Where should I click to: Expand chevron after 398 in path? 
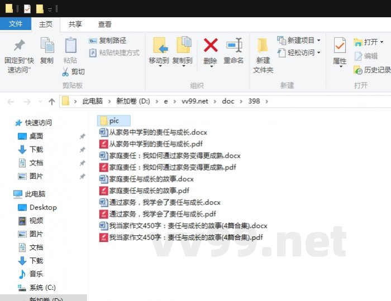tap(267, 101)
